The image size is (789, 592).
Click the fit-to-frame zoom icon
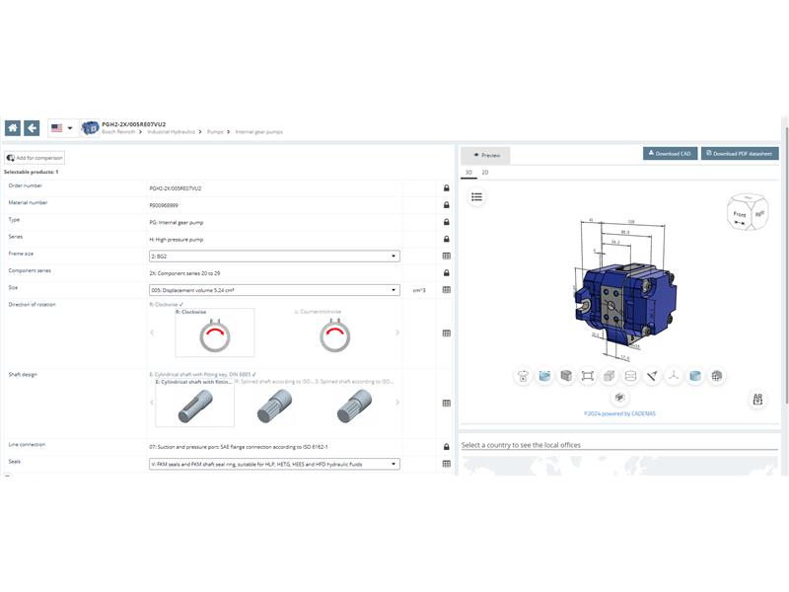[x=587, y=376]
